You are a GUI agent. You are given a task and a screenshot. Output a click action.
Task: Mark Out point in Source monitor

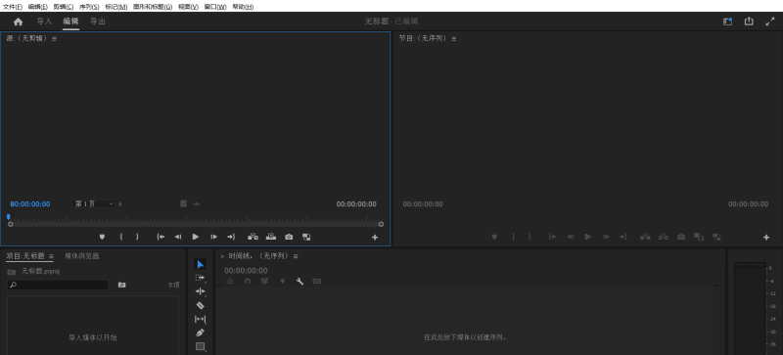pyautogui.click(x=137, y=237)
